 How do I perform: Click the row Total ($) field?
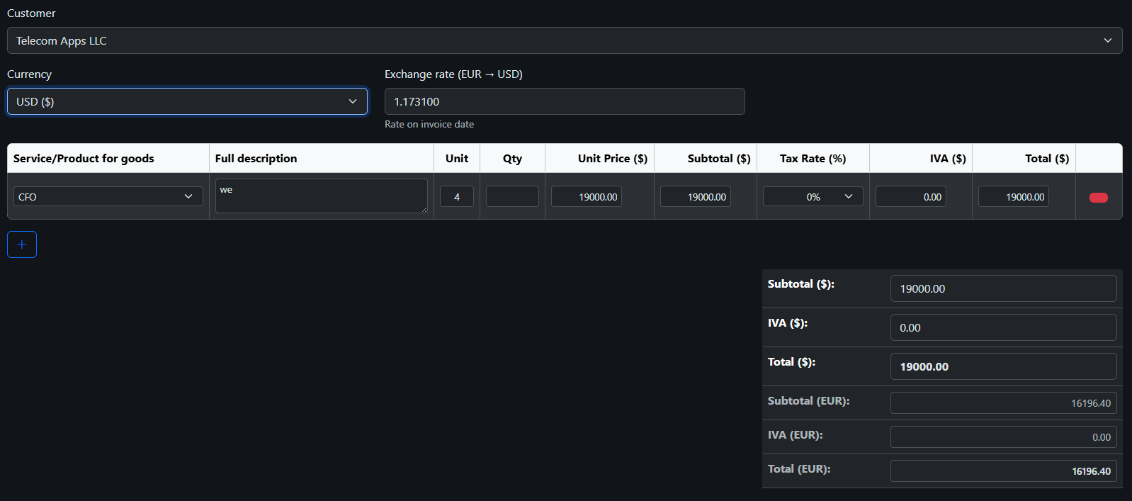coord(1013,196)
